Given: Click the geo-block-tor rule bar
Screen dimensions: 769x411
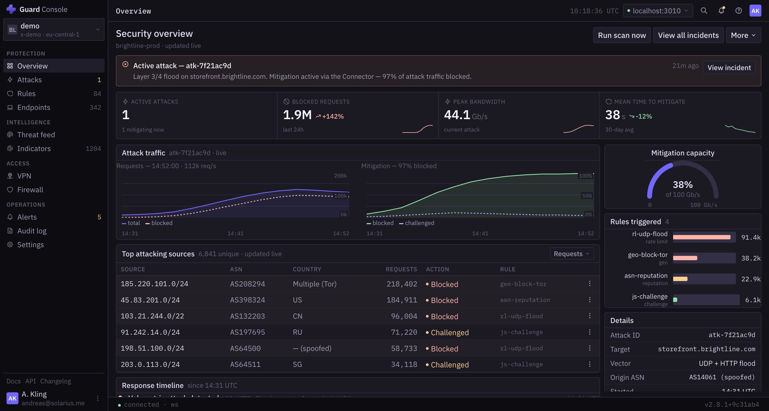Looking at the screenshot, I should pyautogui.click(x=704, y=258).
